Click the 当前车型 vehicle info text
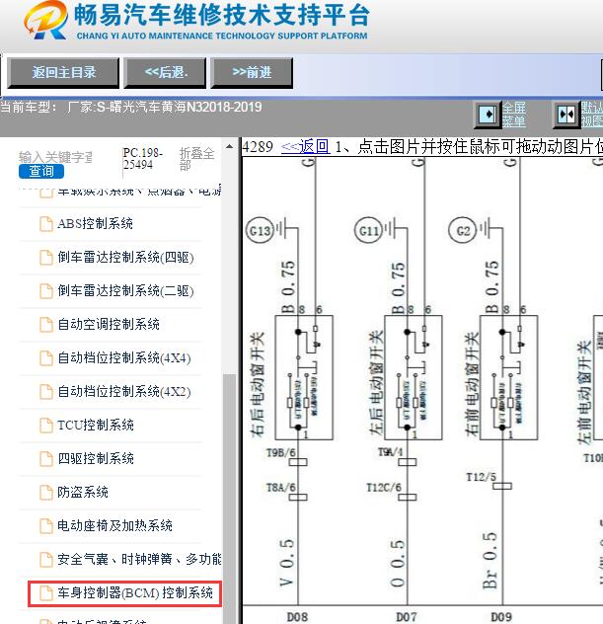The height and width of the screenshot is (624, 603). point(131,107)
